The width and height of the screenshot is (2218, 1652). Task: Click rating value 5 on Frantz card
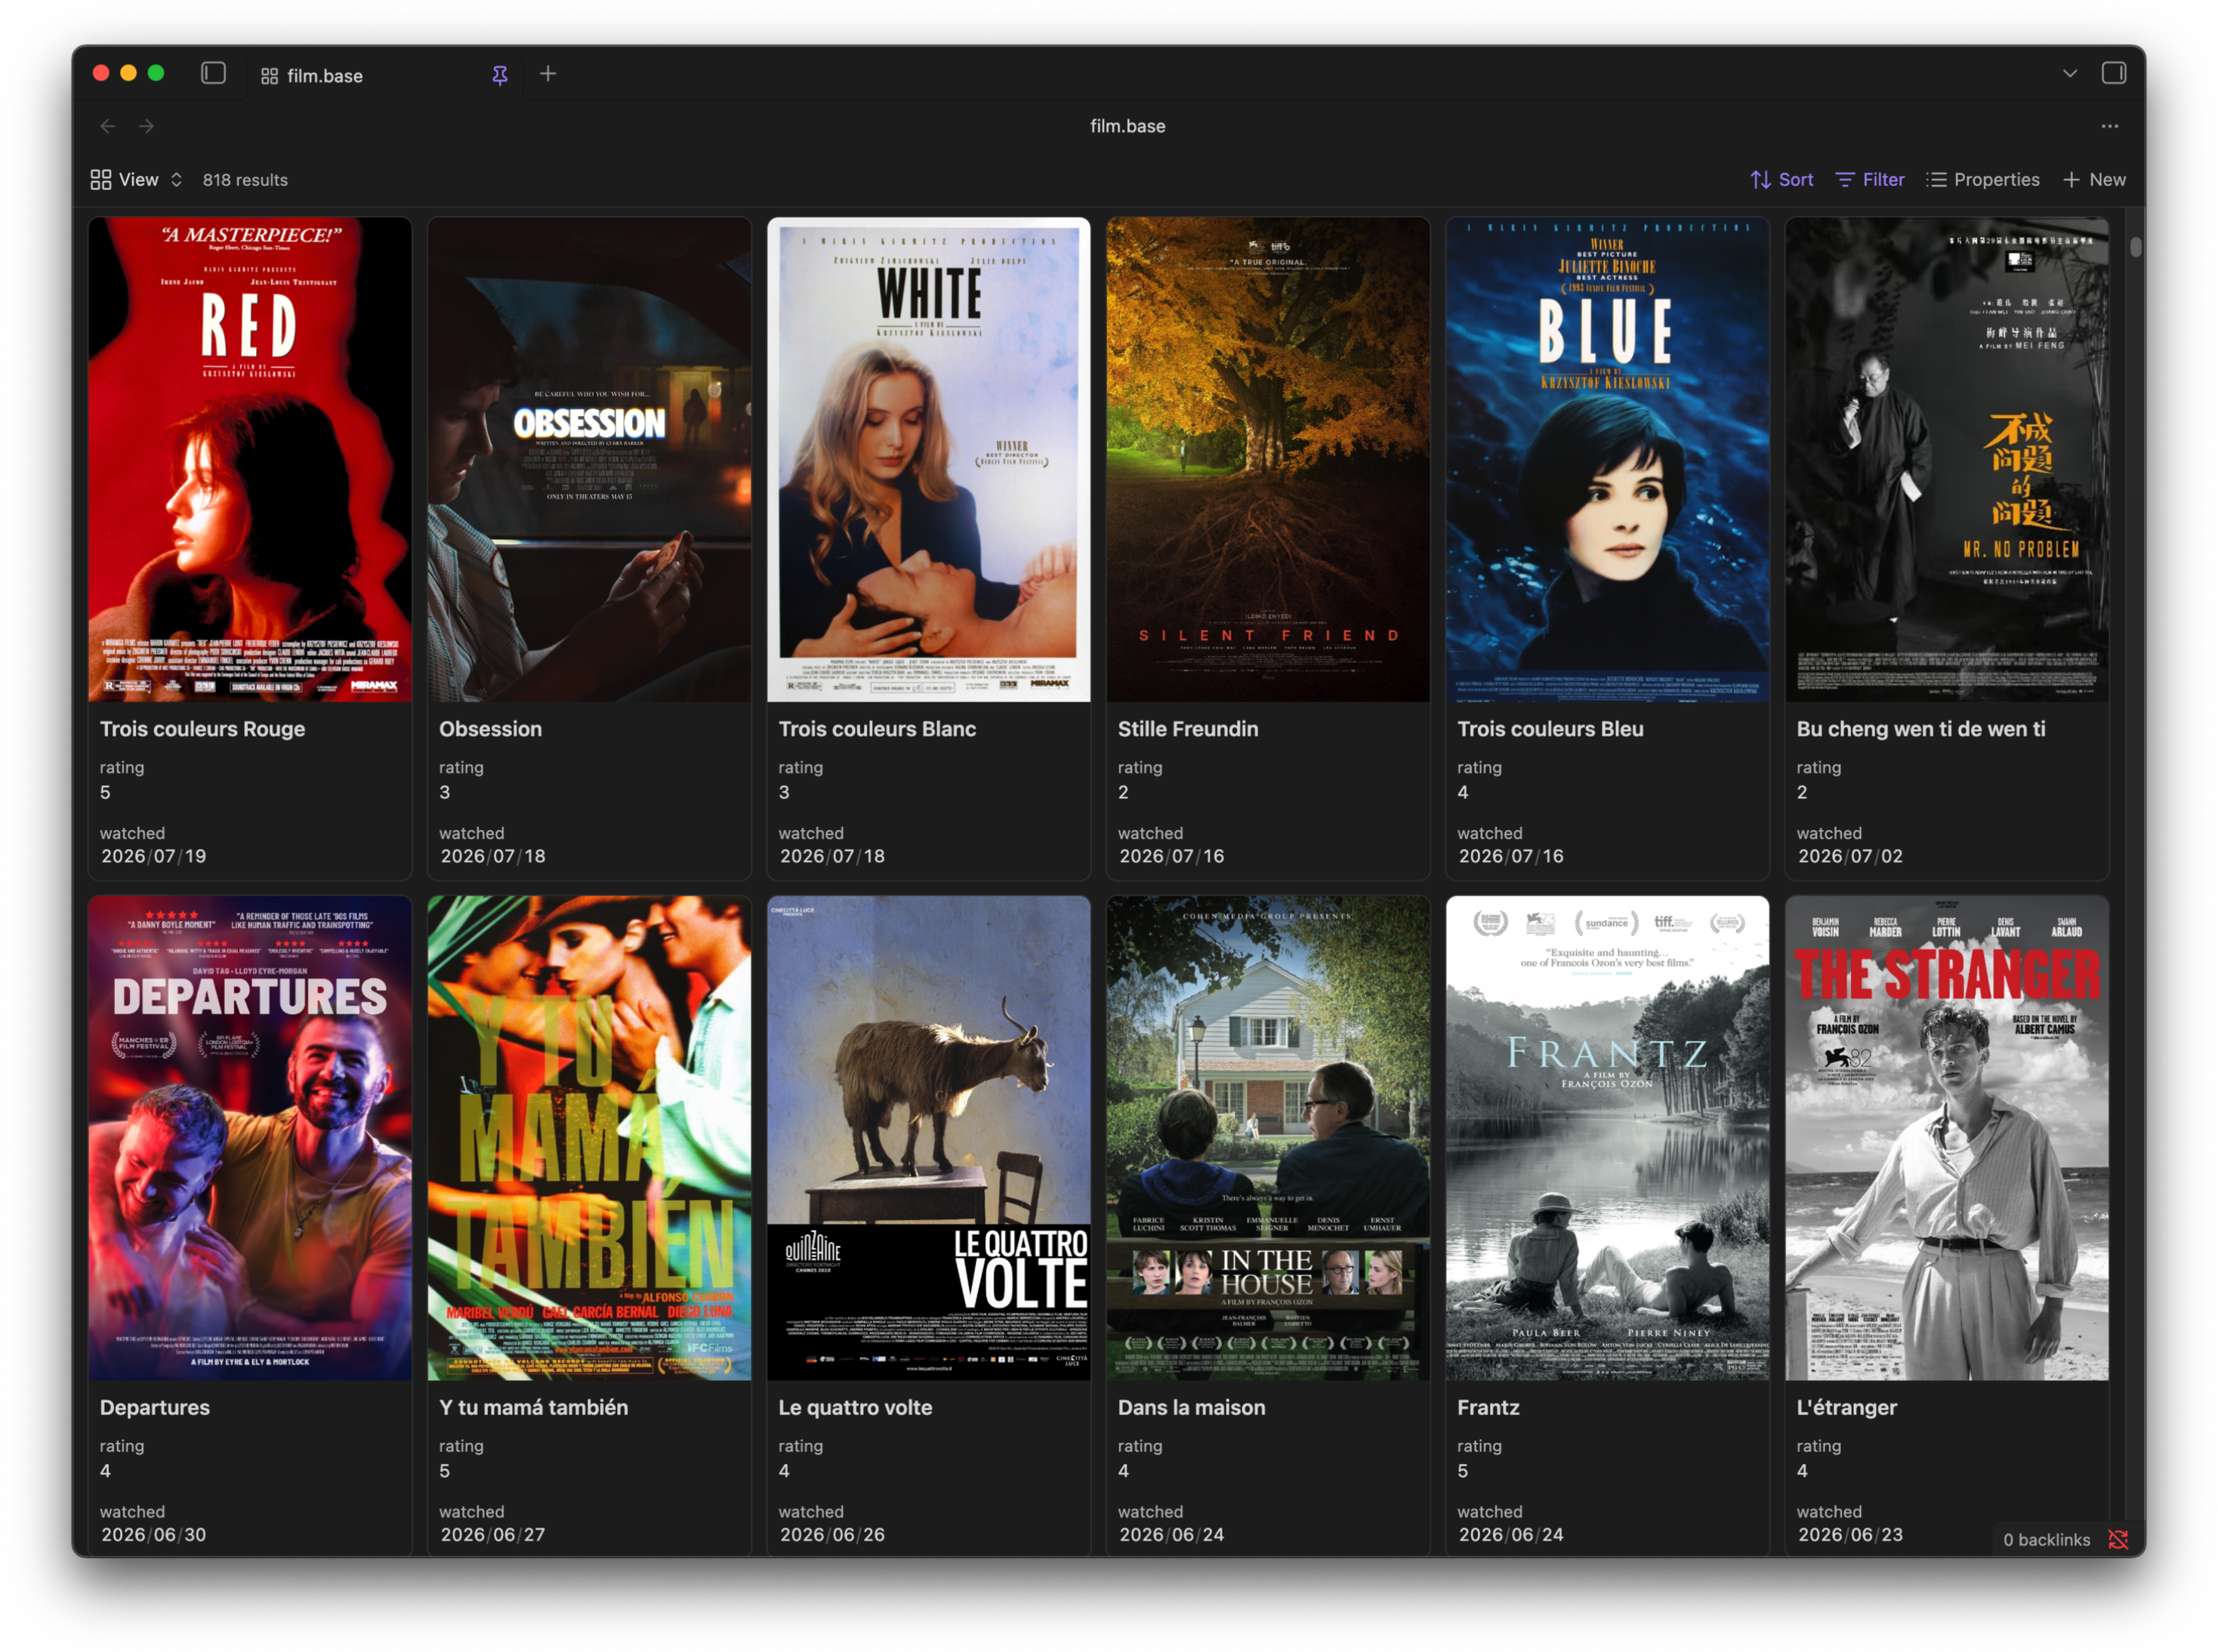(1463, 1470)
